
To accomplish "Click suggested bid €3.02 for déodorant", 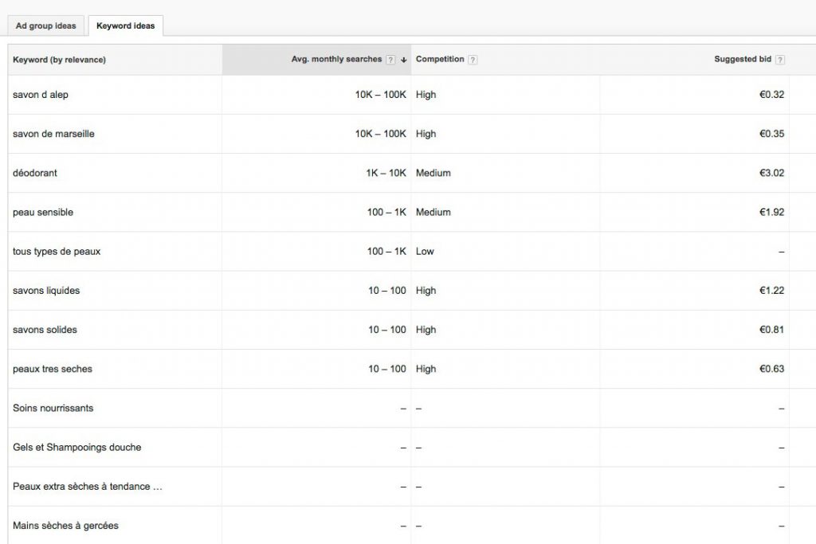I will pyautogui.click(x=771, y=173).
